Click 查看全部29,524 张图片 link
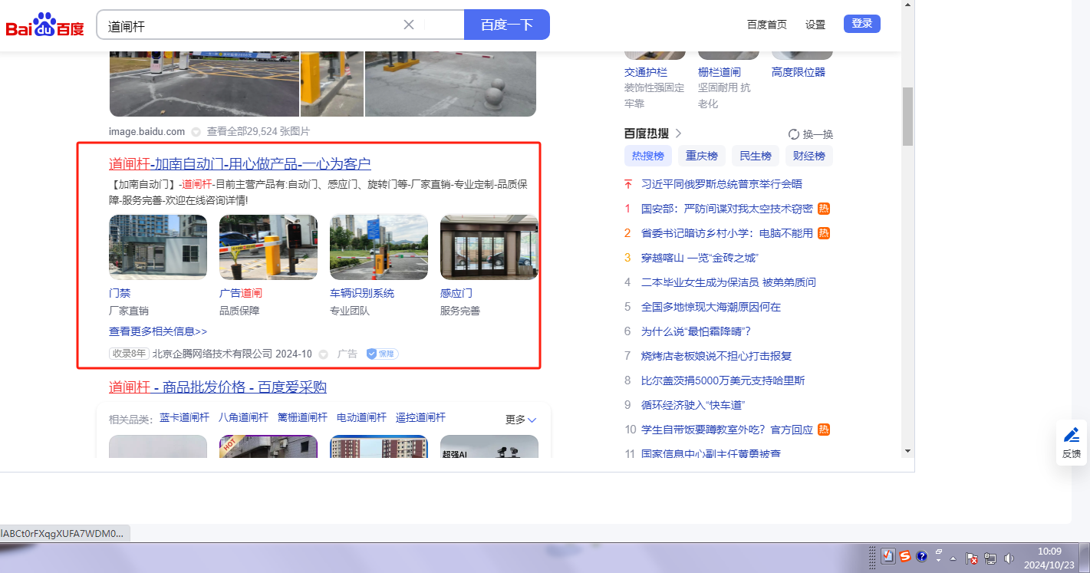 (x=259, y=131)
